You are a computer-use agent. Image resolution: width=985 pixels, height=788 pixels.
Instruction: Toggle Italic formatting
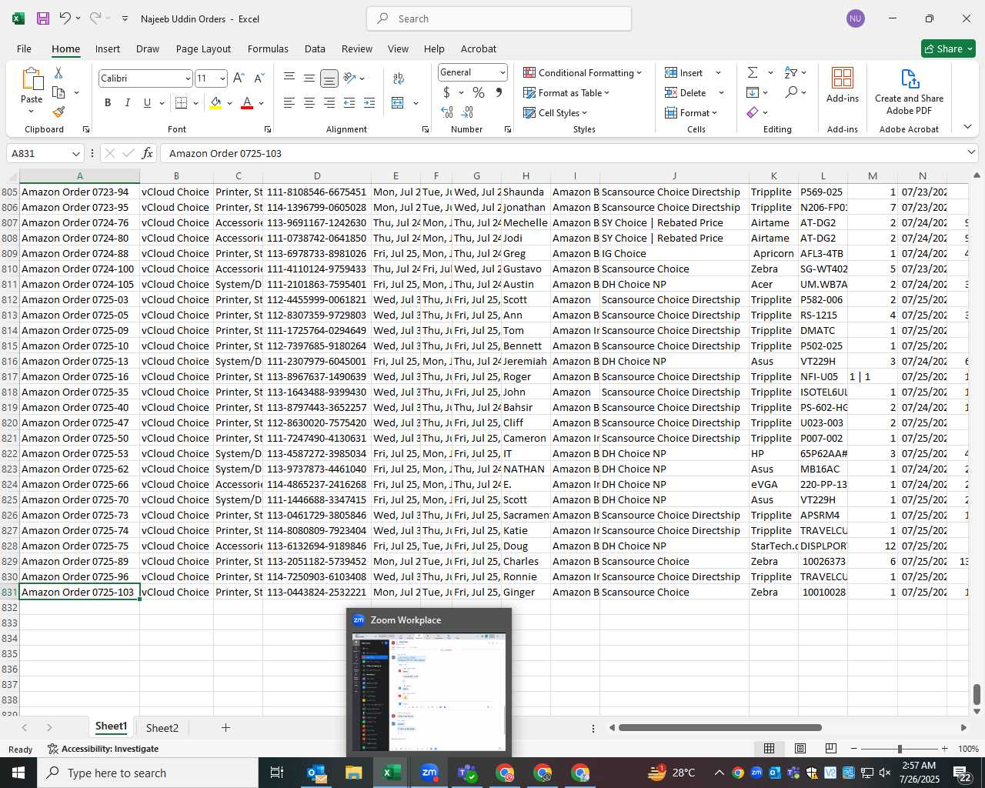coord(127,103)
